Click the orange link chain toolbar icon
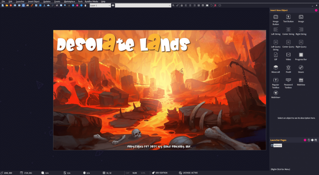 32,6
